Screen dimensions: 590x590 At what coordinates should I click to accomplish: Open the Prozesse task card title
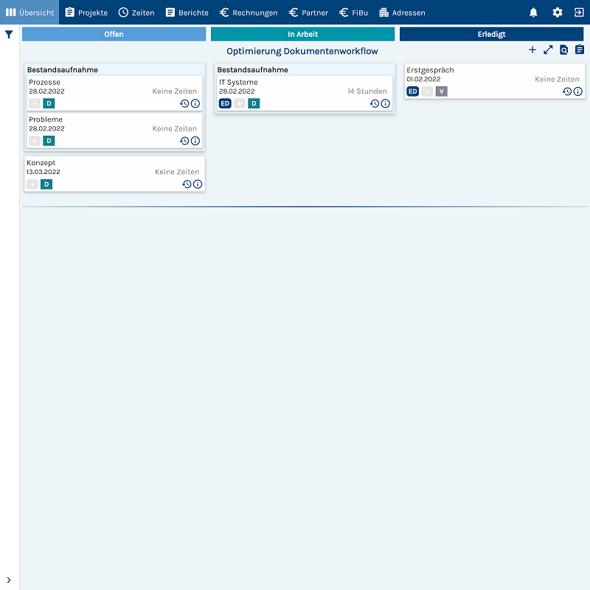[x=44, y=82]
